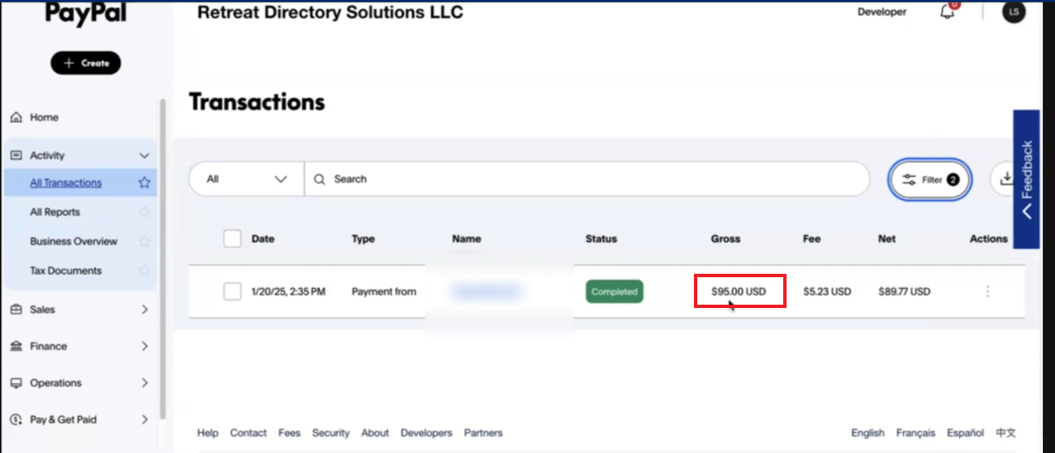Screen dimensions: 1055x453
Task: Click the Home house icon
Action: point(16,117)
